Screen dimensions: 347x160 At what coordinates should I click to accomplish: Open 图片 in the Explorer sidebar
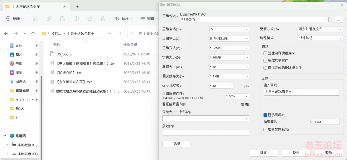pos(19,54)
